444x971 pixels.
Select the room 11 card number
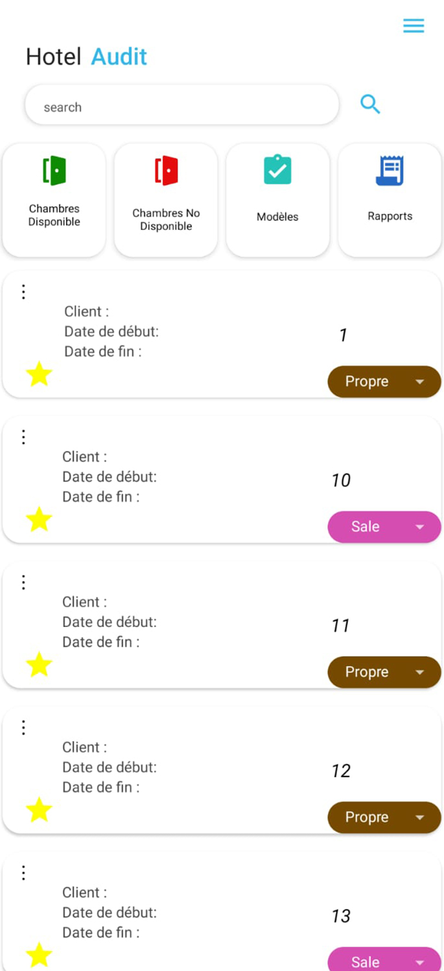(x=341, y=626)
